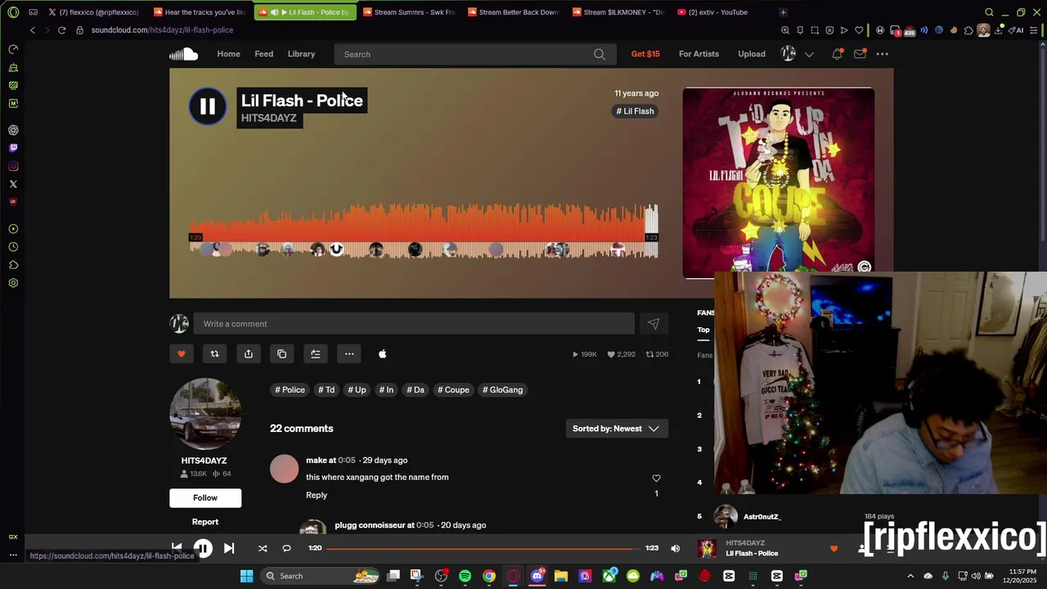Open the Windows Start menu
This screenshot has width=1047, height=589.
tap(246, 576)
